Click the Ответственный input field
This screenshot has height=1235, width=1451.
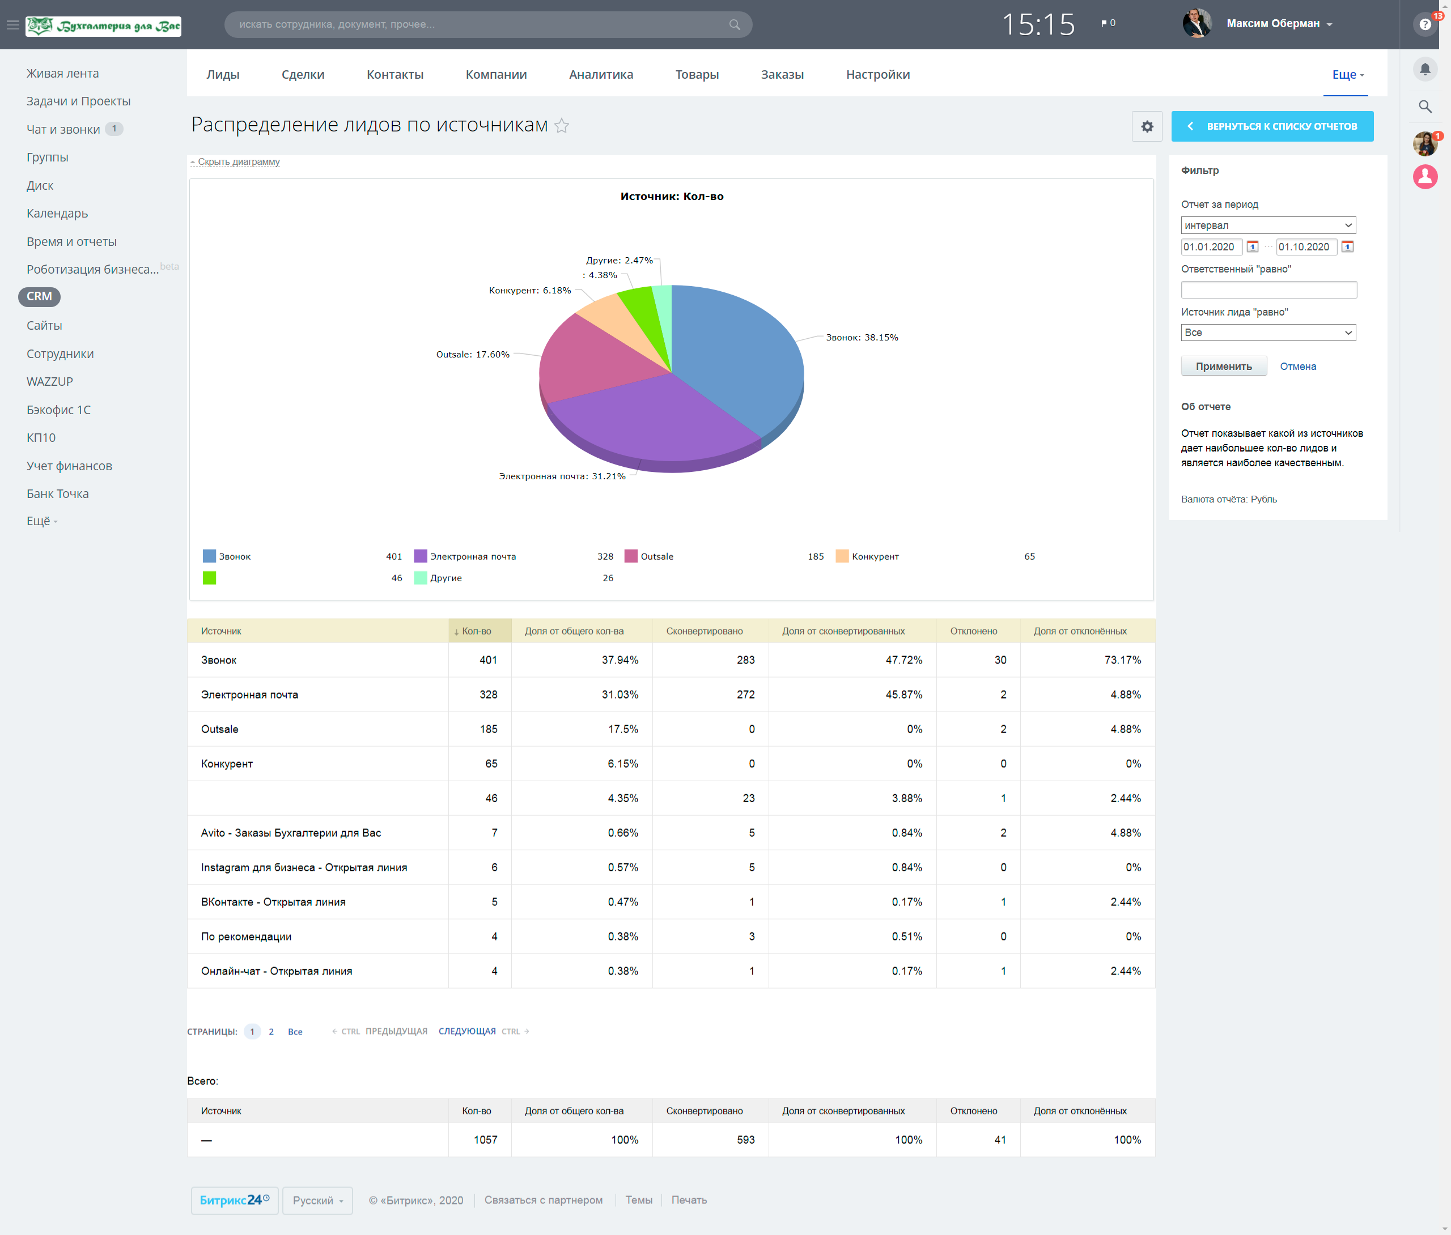[1268, 290]
